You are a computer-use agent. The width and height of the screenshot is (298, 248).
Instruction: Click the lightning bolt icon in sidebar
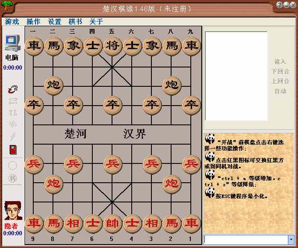[x=13, y=137]
